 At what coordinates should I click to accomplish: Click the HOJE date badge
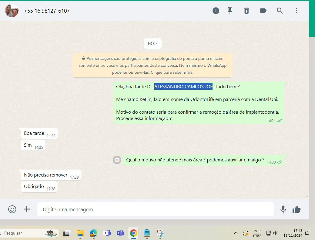[152, 44]
